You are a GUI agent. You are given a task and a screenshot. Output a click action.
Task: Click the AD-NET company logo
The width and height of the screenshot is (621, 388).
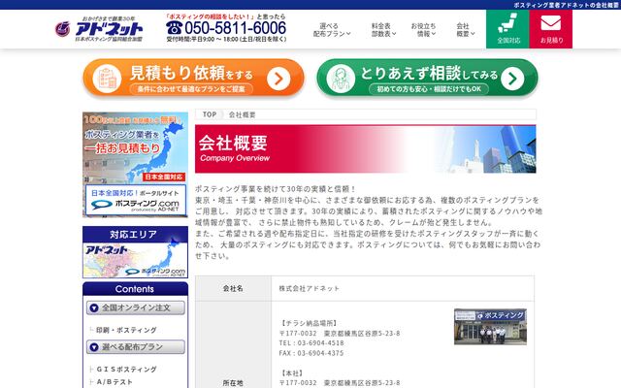click(99, 29)
